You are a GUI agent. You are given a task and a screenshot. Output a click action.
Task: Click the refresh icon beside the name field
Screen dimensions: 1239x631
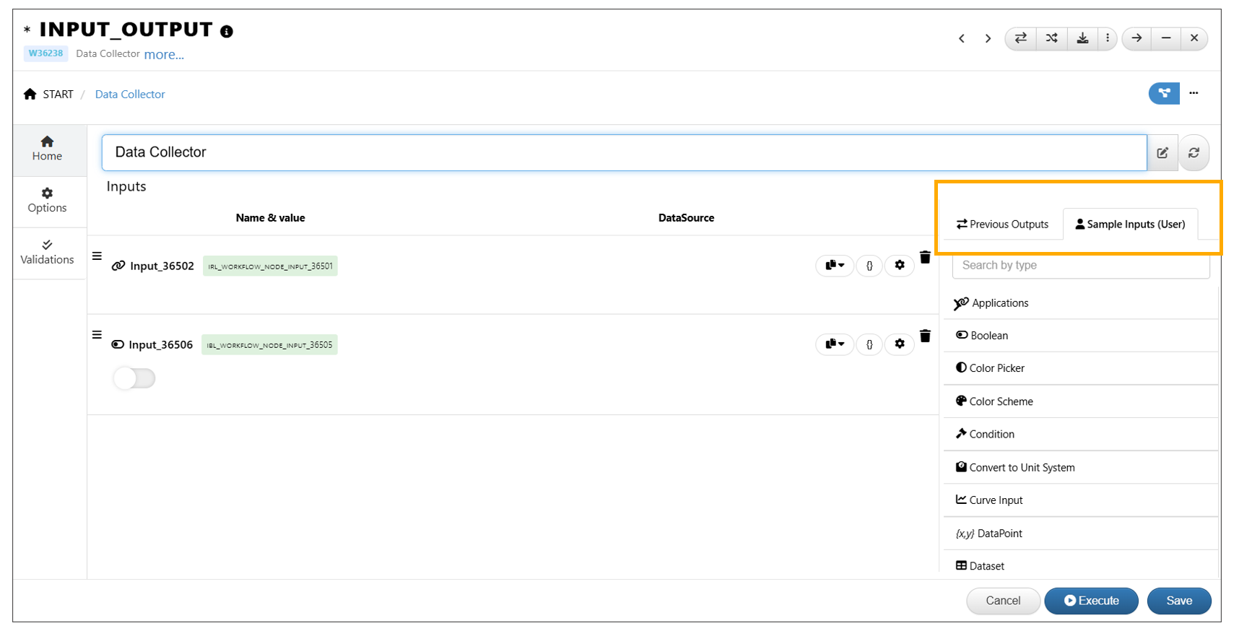point(1194,153)
